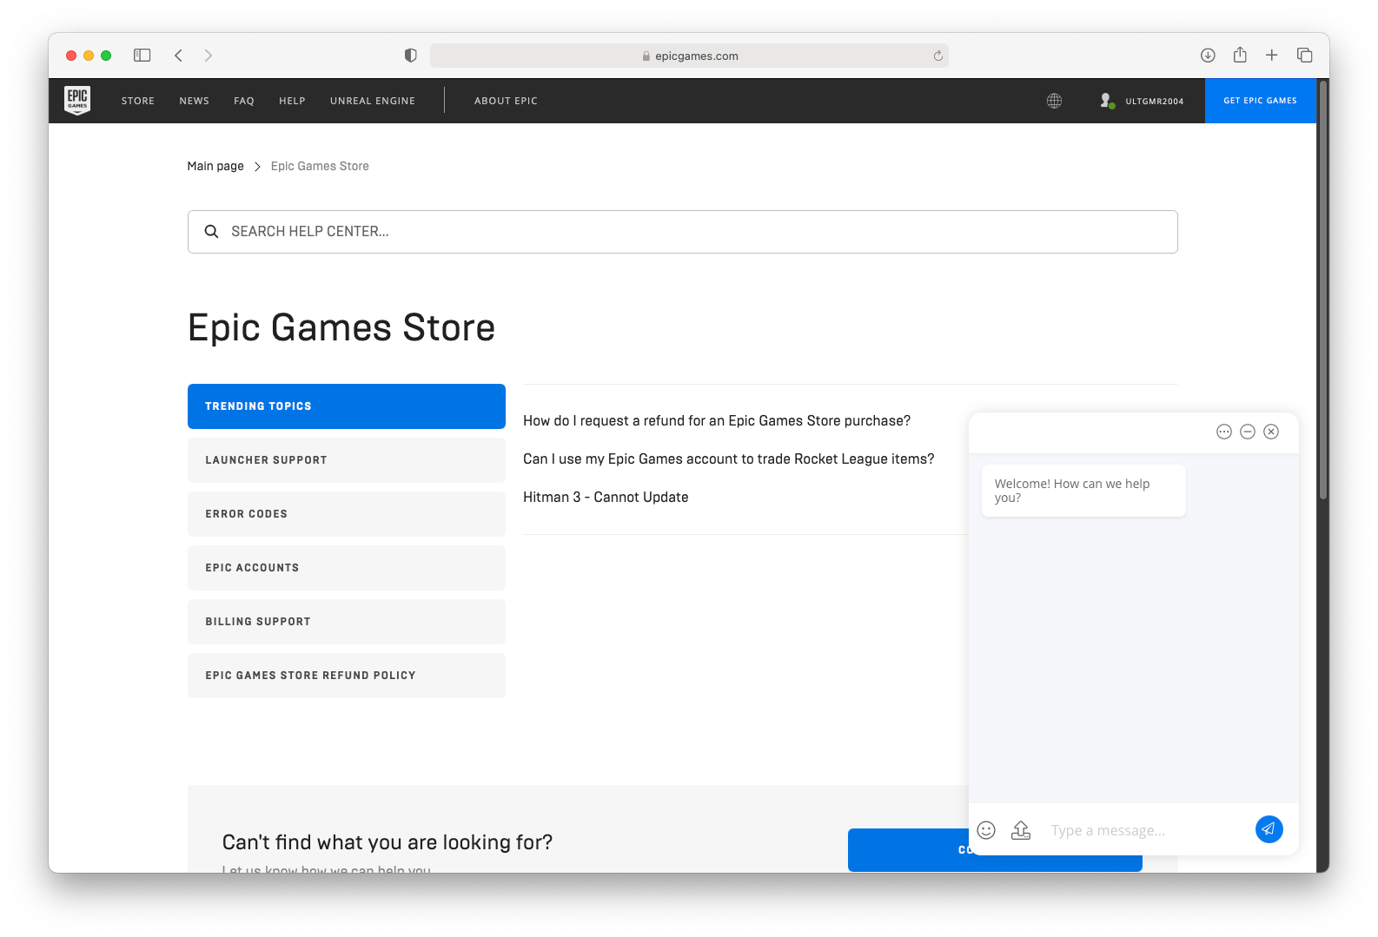Open the Hitman 3 Cannot Update article
The width and height of the screenshot is (1378, 937).
coord(606,497)
